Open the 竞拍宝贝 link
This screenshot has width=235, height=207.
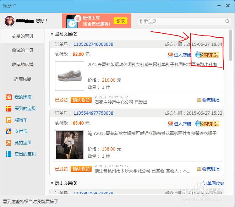coord(23,142)
